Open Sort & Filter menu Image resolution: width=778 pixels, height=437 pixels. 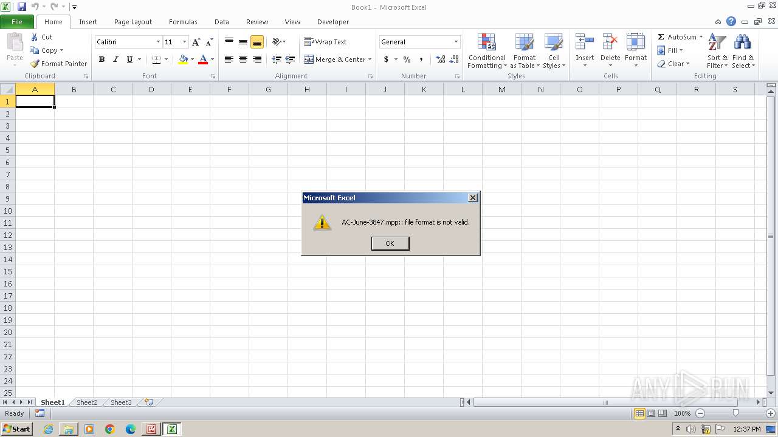(717, 51)
